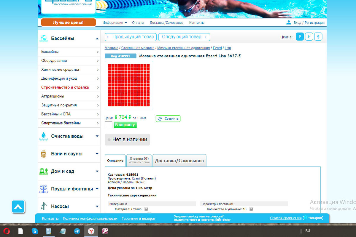This screenshot has height=237, width=356.
Task: Open Строительство и отделка sidebar category
Action: click(x=69, y=87)
